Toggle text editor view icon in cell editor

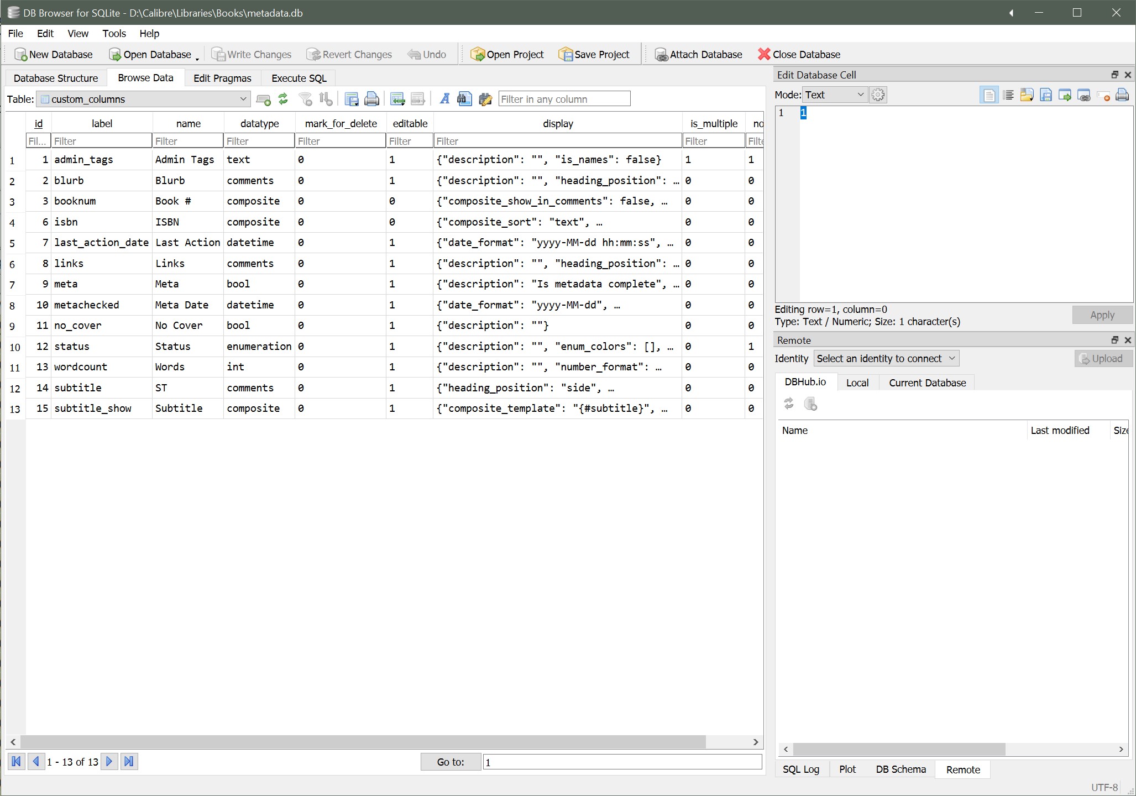988,96
